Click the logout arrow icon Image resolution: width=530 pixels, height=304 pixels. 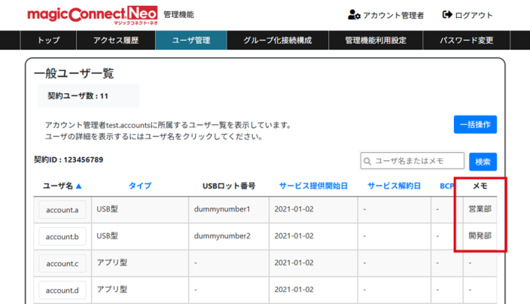coord(447,14)
